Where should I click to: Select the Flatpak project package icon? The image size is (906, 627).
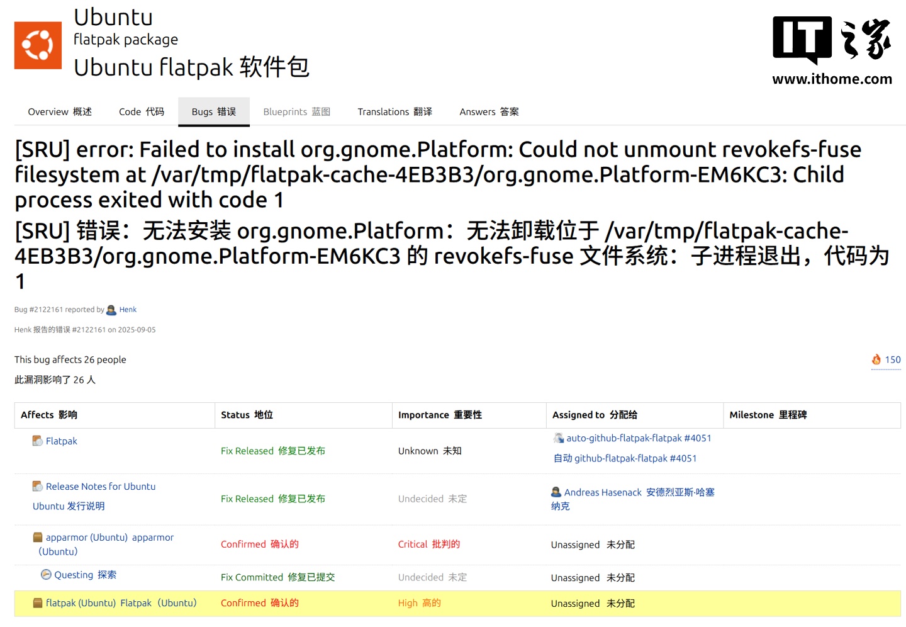[x=36, y=441]
